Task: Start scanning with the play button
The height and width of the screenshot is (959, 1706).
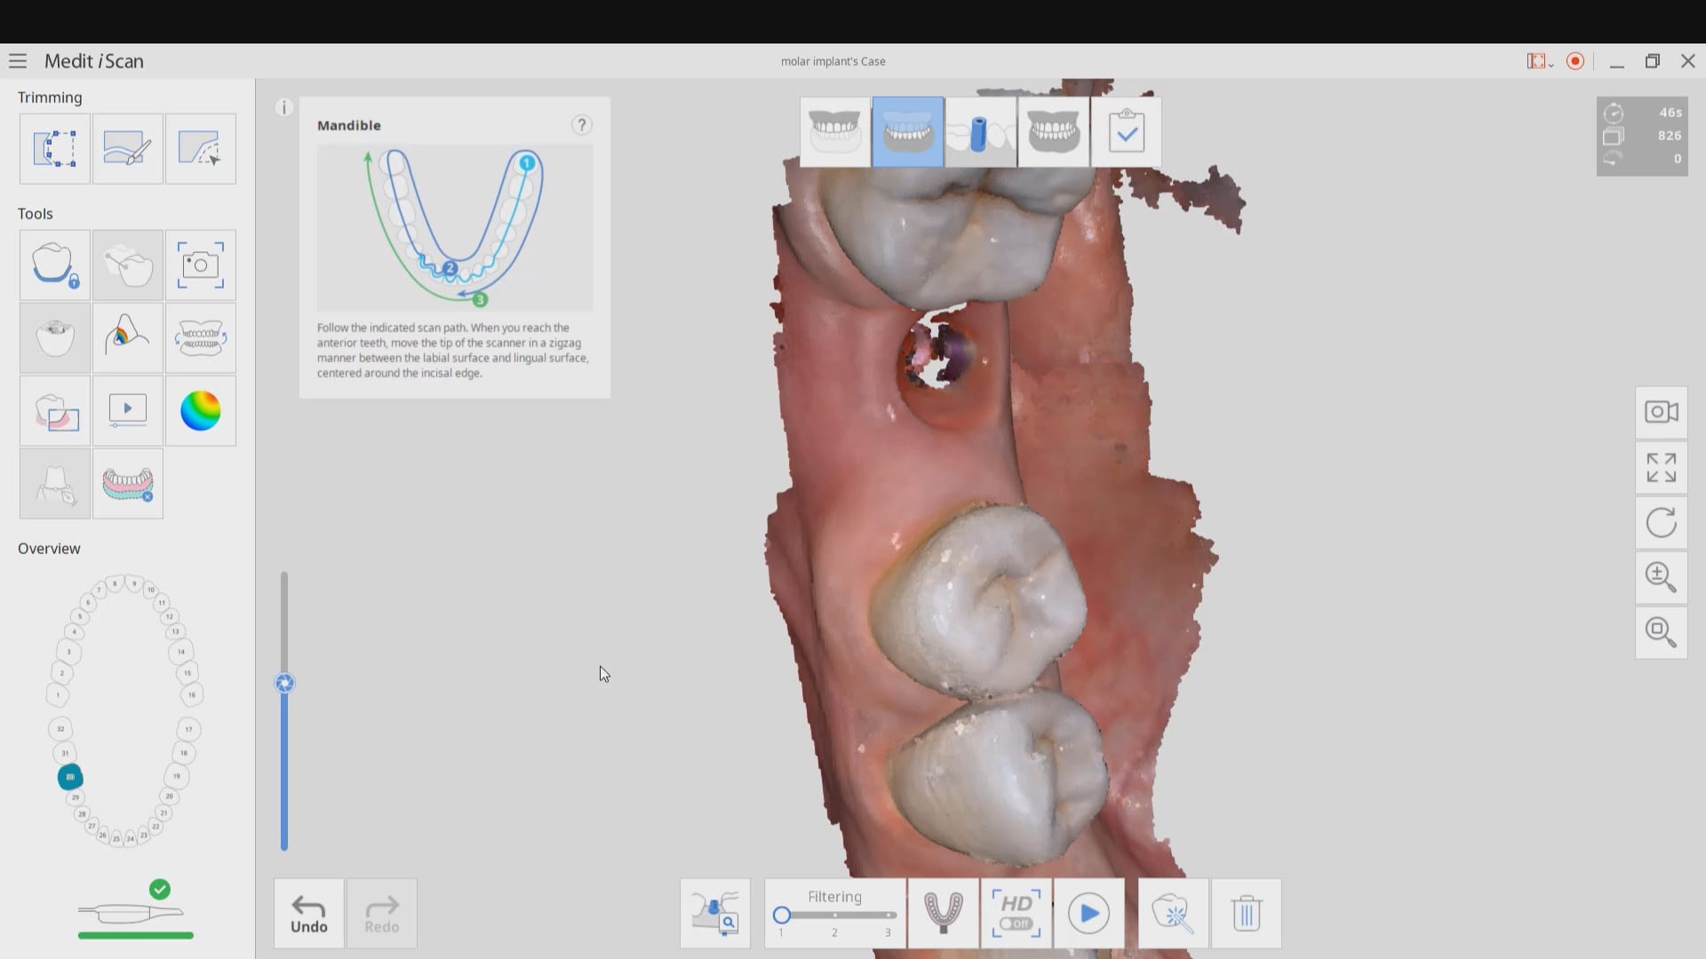Action: 1089,914
